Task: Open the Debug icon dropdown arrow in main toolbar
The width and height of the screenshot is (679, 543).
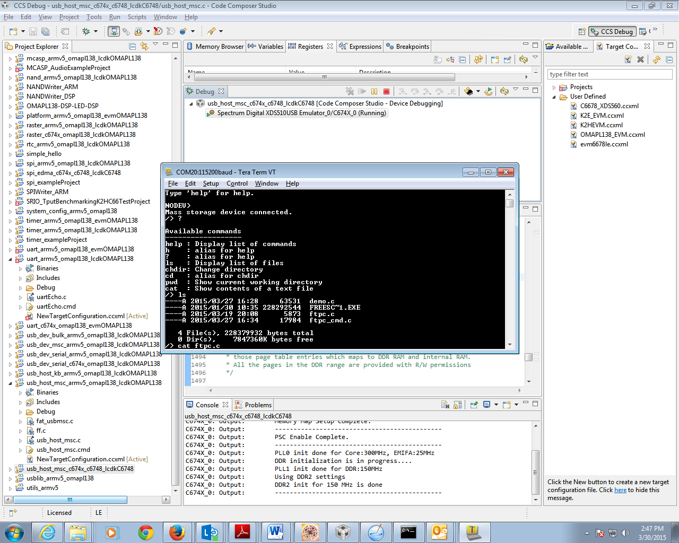Action: (95, 31)
